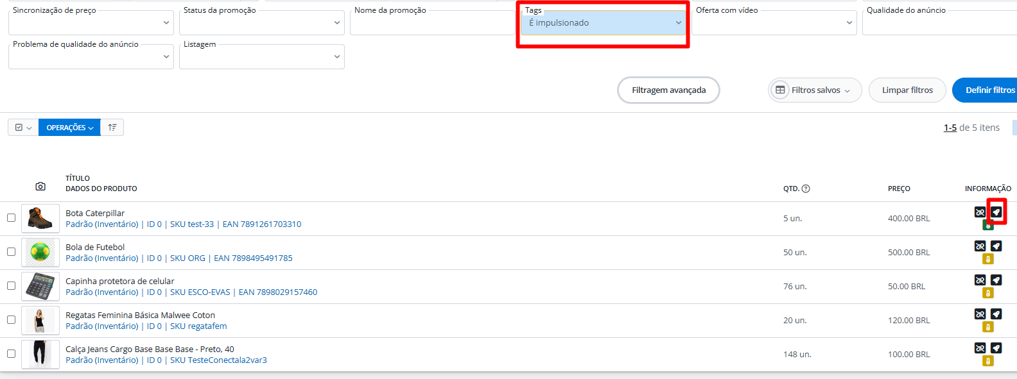This screenshot has width=1017, height=379.
Task: Open the Tags dropdown showing É impulsionado
Action: [603, 23]
